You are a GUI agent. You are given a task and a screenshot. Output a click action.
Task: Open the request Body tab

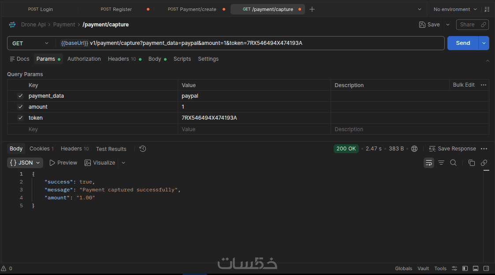(157, 59)
